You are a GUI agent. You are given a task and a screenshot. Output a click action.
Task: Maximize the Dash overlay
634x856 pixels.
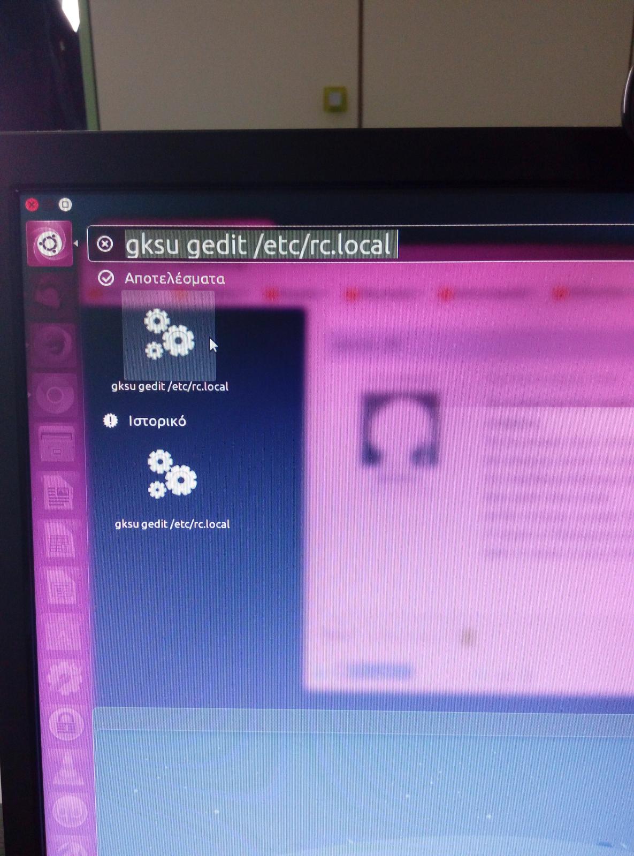click(65, 204)
